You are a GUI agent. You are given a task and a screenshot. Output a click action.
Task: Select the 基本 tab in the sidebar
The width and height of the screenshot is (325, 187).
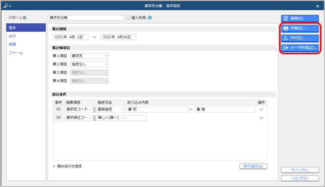point(26,28)
